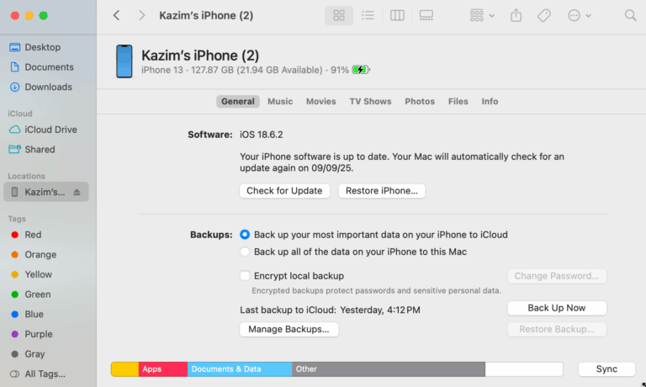646x387 pixels.
Task: Click the Check for Update button
Action: coord(284,191)
